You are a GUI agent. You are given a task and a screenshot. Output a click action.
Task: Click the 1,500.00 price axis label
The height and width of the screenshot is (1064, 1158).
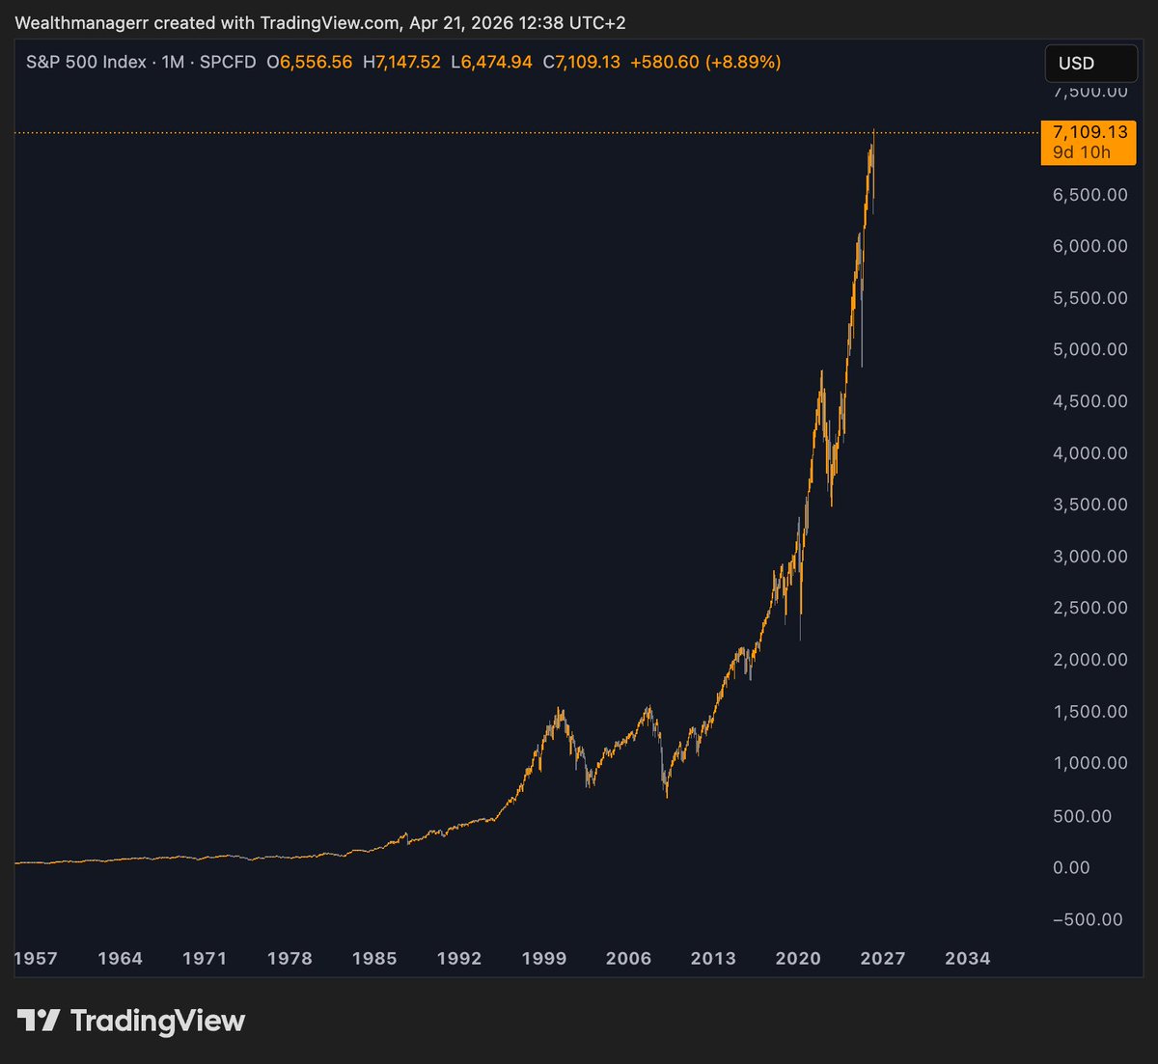1089,712
